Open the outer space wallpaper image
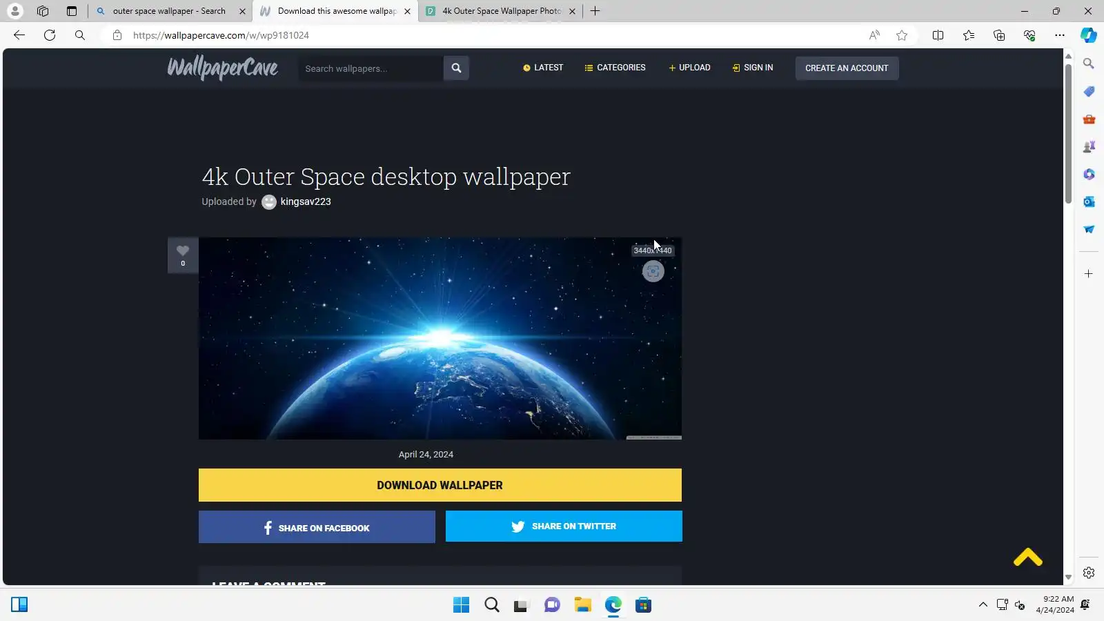 click(440, 339)
